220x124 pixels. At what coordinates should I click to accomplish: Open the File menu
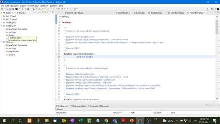2,6
